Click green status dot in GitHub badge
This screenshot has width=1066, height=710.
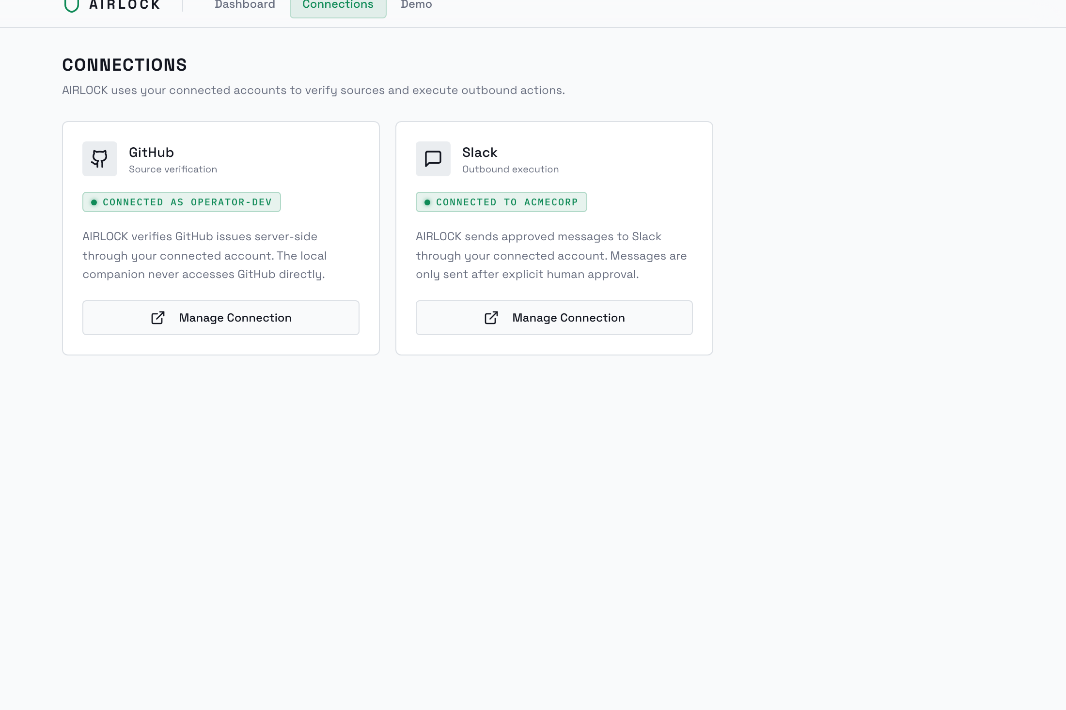click(94, 202)
